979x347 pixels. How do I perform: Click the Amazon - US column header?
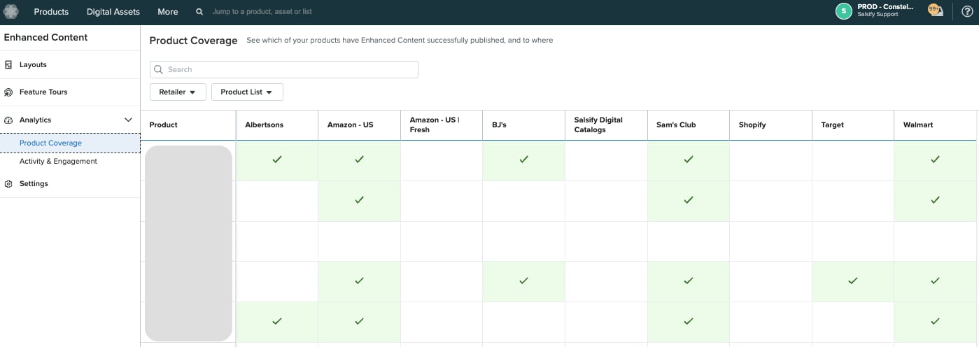point(359,125)
